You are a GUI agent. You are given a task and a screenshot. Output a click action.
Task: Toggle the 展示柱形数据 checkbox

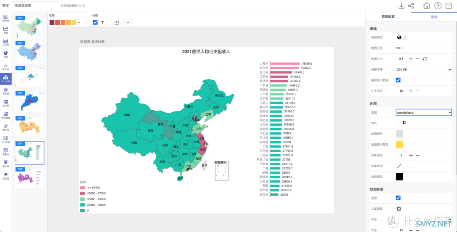[398, 80]
